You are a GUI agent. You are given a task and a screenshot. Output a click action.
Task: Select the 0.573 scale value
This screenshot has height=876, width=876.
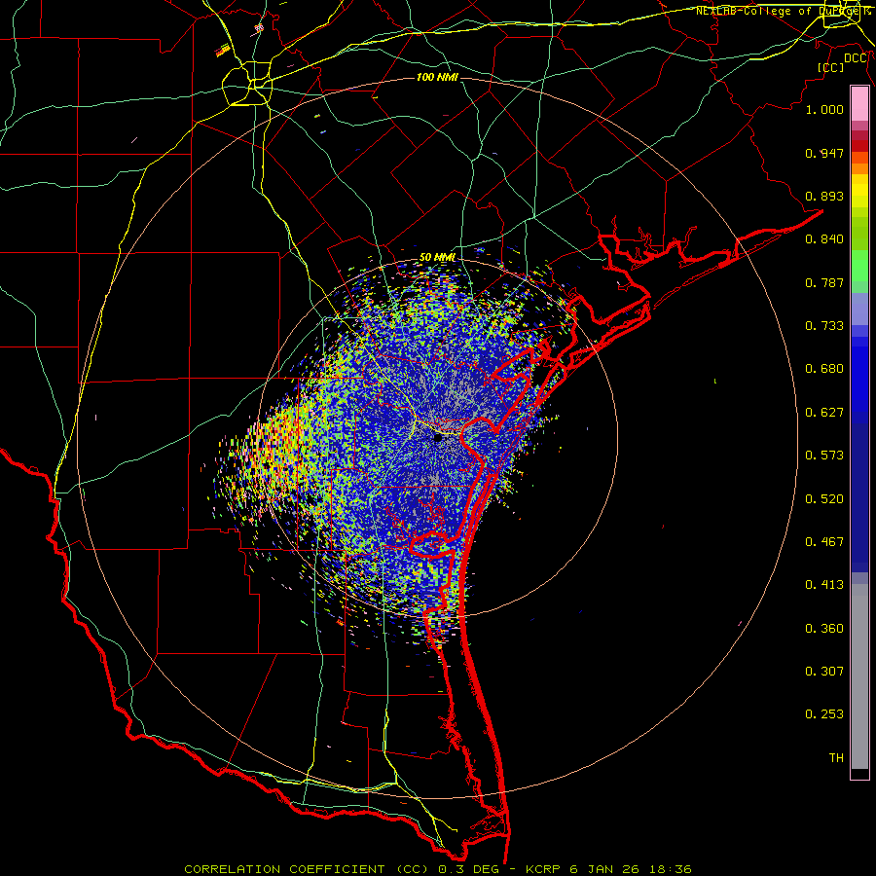point(824,456)
